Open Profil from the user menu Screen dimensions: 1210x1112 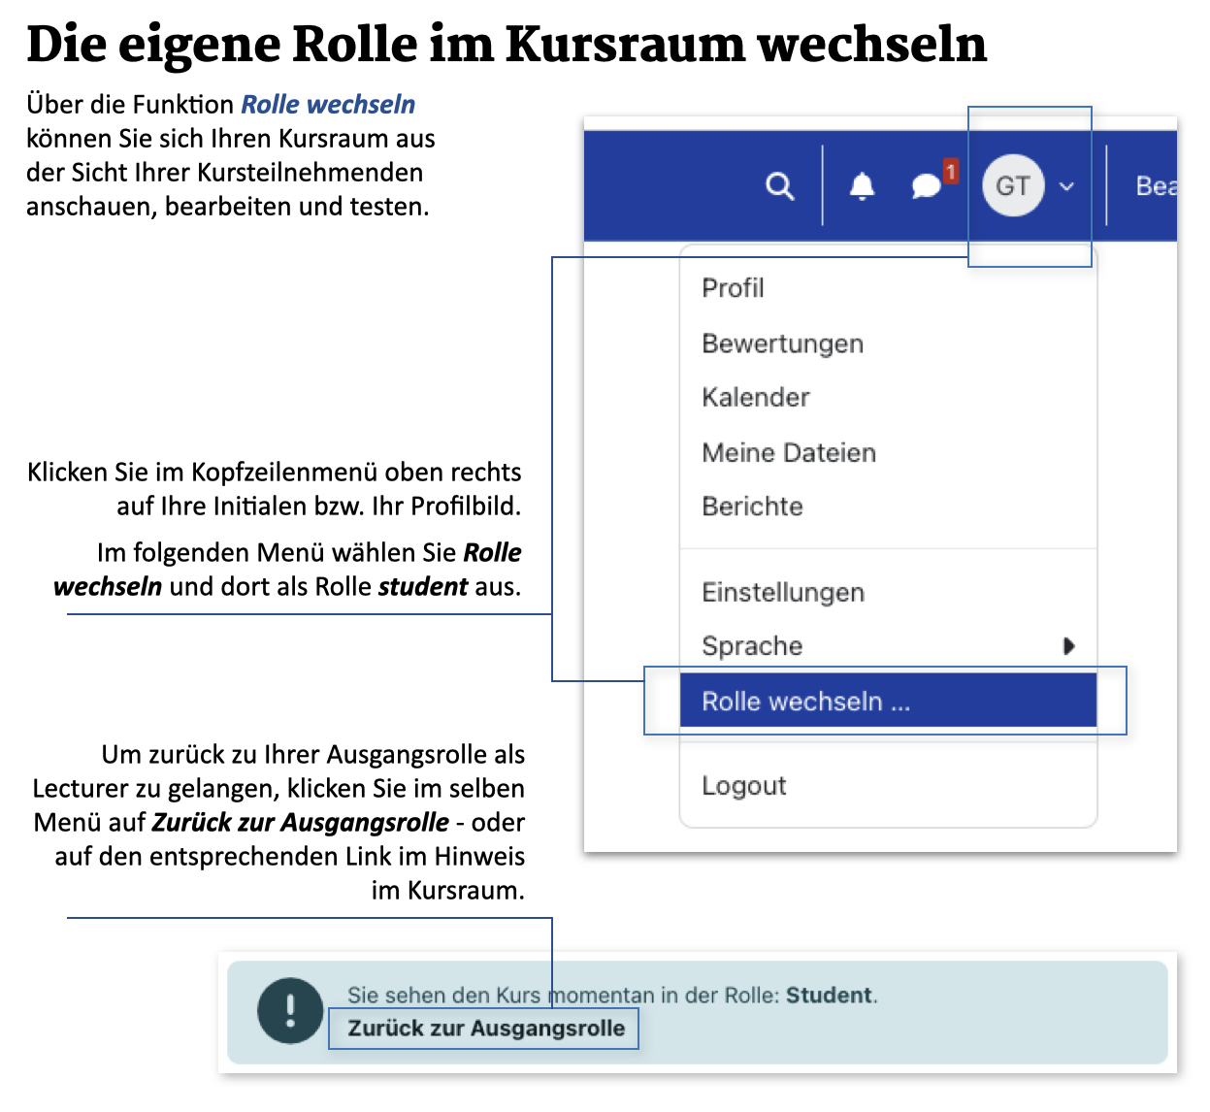tap(733, 288)
